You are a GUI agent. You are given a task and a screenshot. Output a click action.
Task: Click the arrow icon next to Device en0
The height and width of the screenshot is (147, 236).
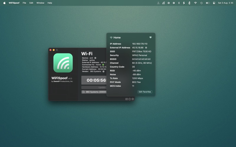click(95, 58)
